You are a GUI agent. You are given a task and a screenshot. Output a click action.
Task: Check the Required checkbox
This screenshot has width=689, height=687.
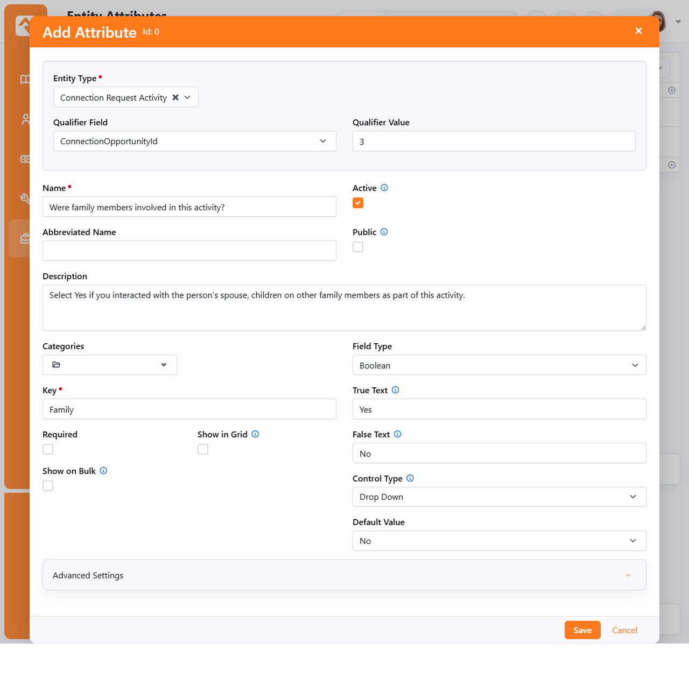click(x=48, y=449)
